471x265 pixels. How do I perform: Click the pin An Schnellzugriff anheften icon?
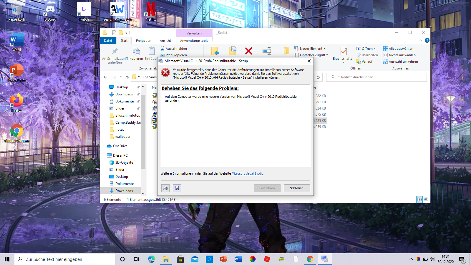pos(115,51)
